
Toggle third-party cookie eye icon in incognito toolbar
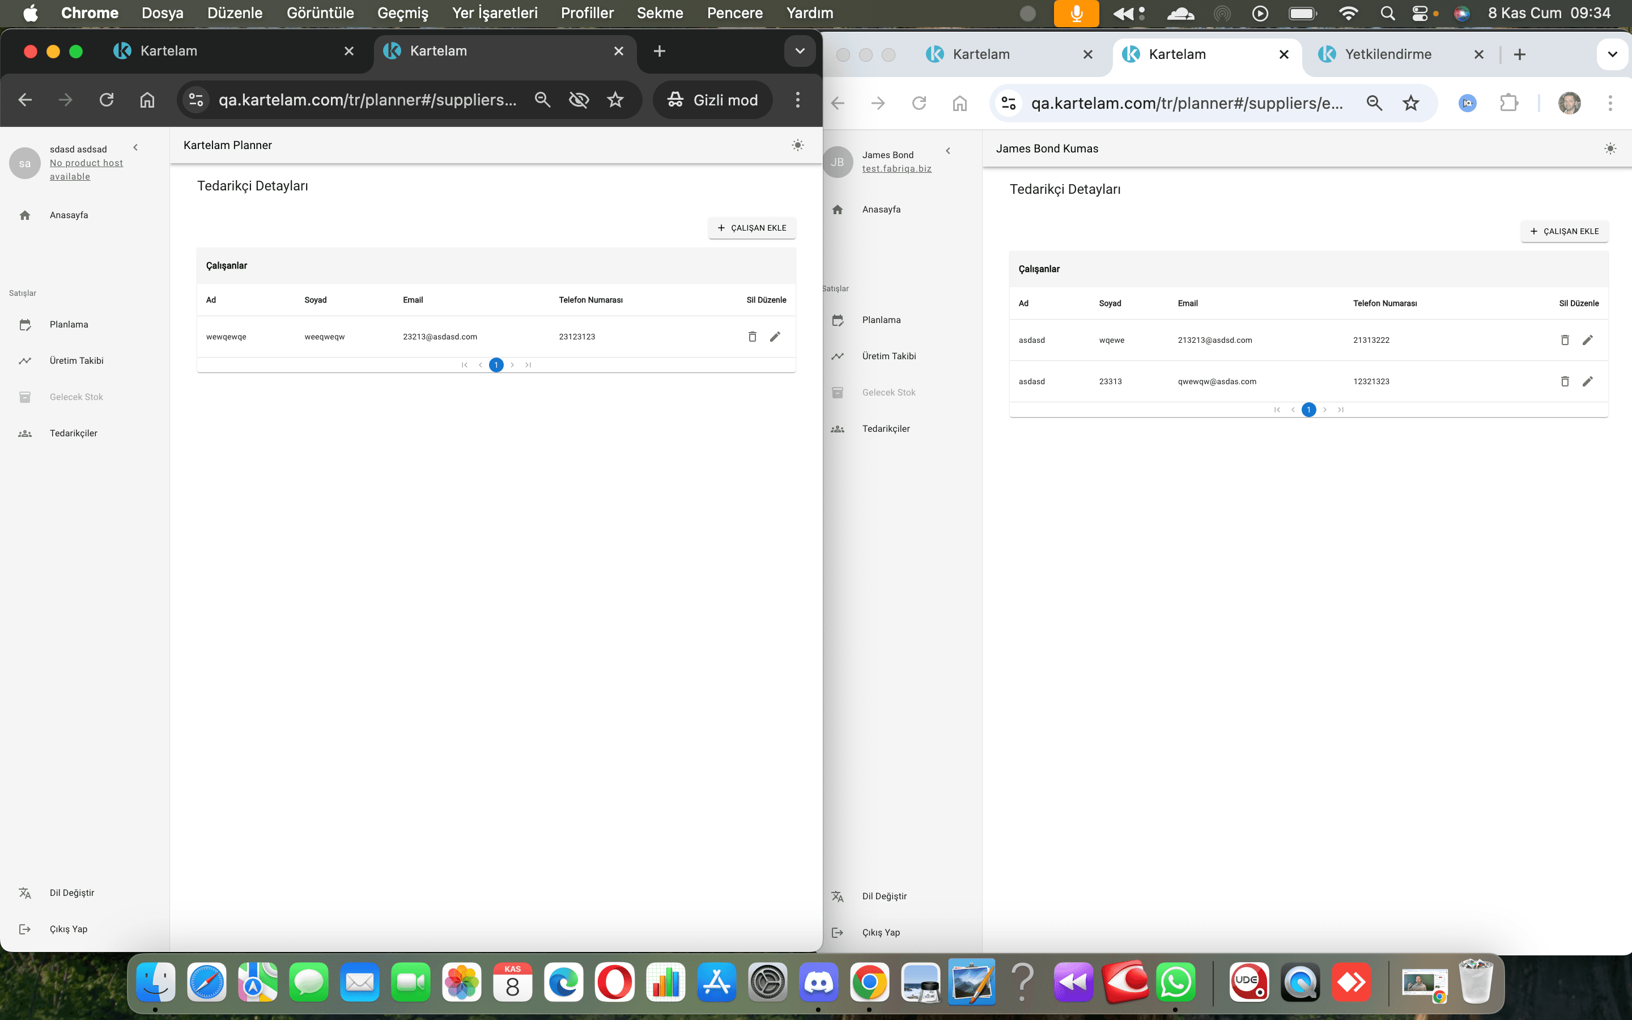pyautogui.click(x=579, y=100)
